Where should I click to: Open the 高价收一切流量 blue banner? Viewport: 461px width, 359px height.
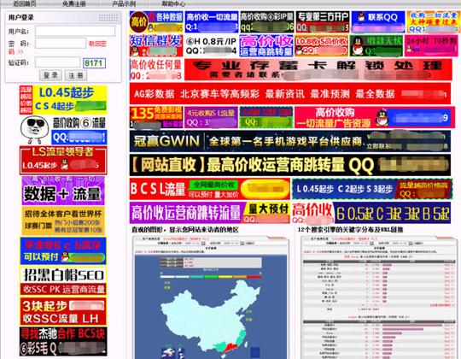tap(212, 21)
